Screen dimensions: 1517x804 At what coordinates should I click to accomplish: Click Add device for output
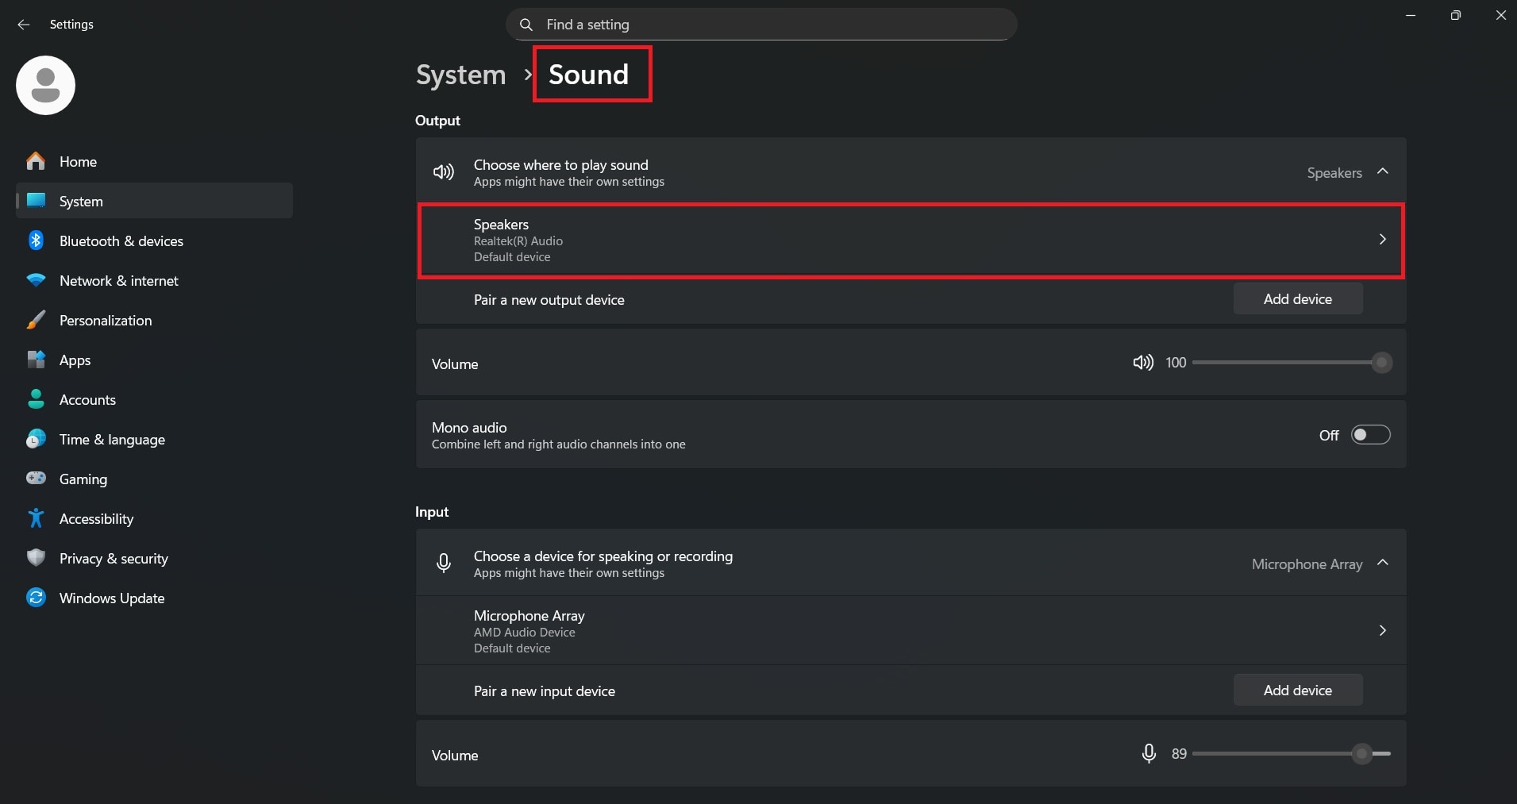[x=1297, y=299]
